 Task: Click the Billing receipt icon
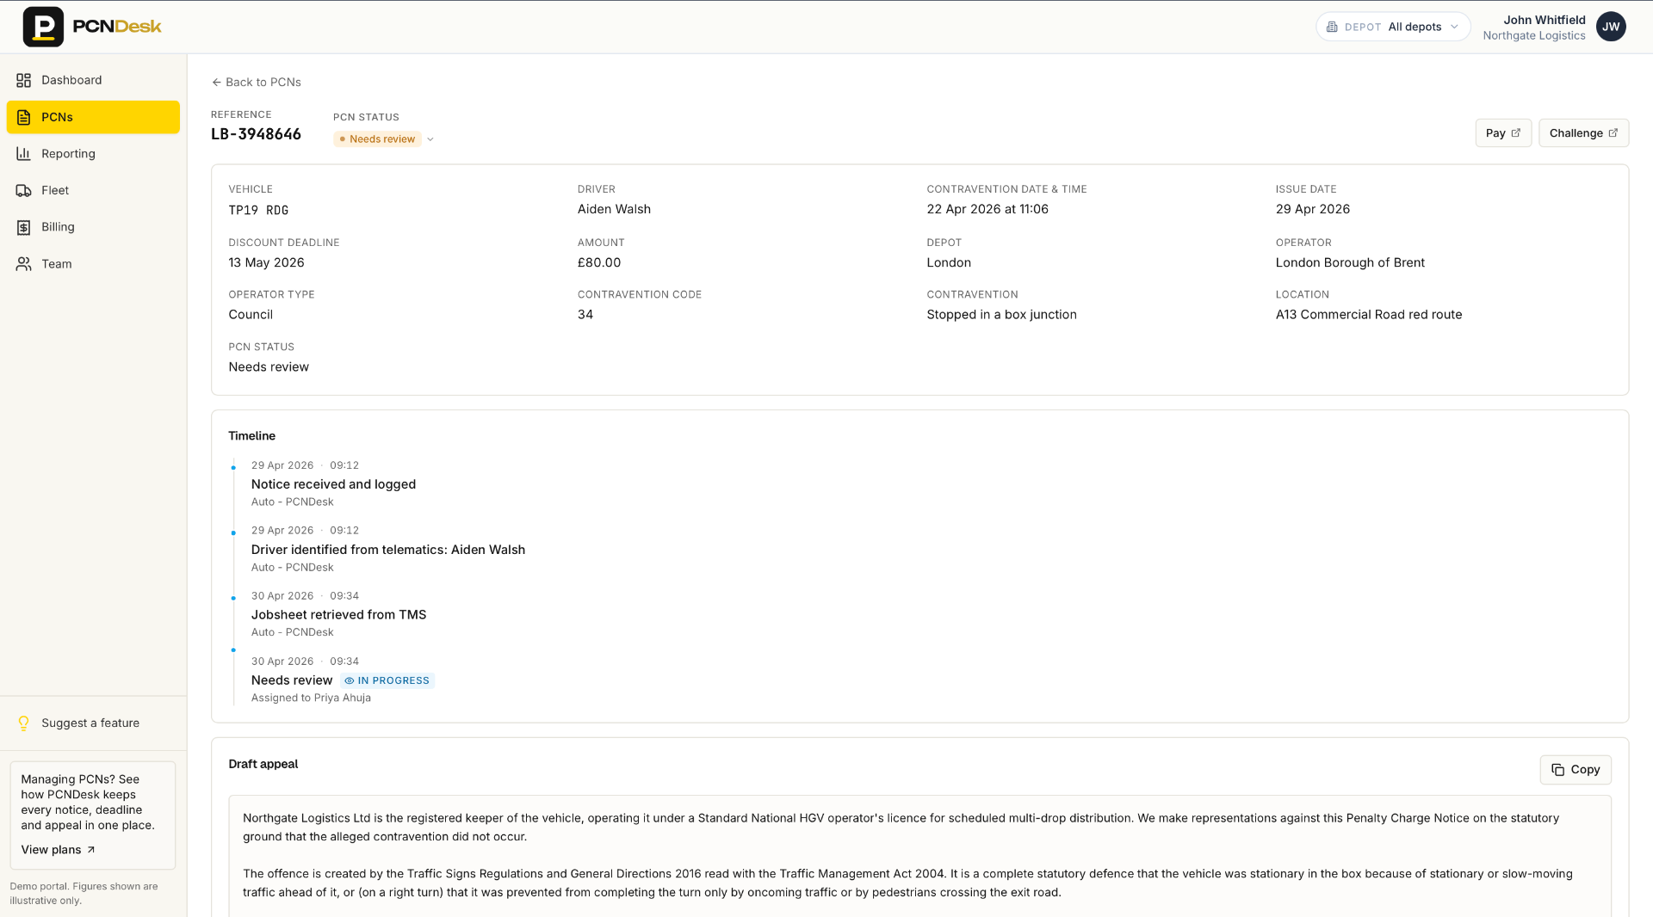(23, 227)
